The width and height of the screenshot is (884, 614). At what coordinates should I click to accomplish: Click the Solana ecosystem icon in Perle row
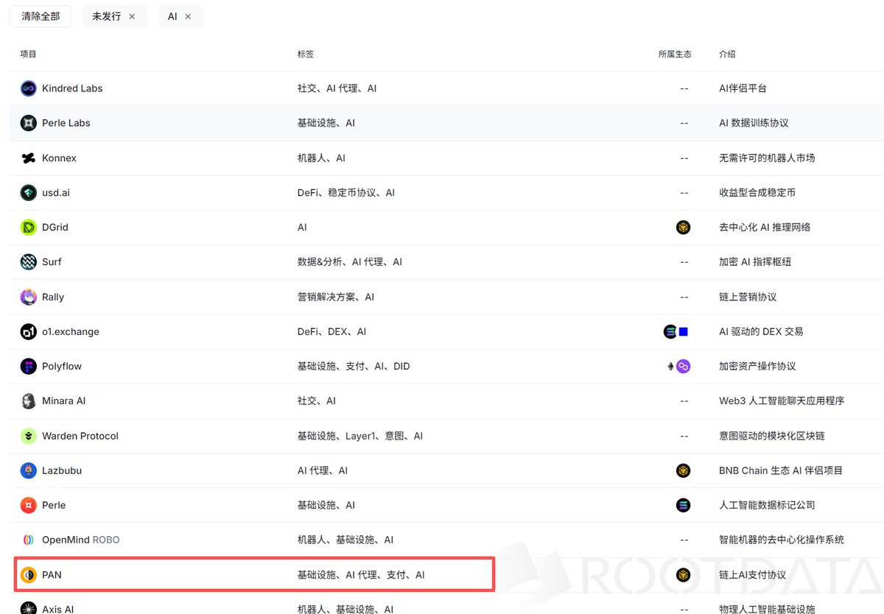point(683,505)
